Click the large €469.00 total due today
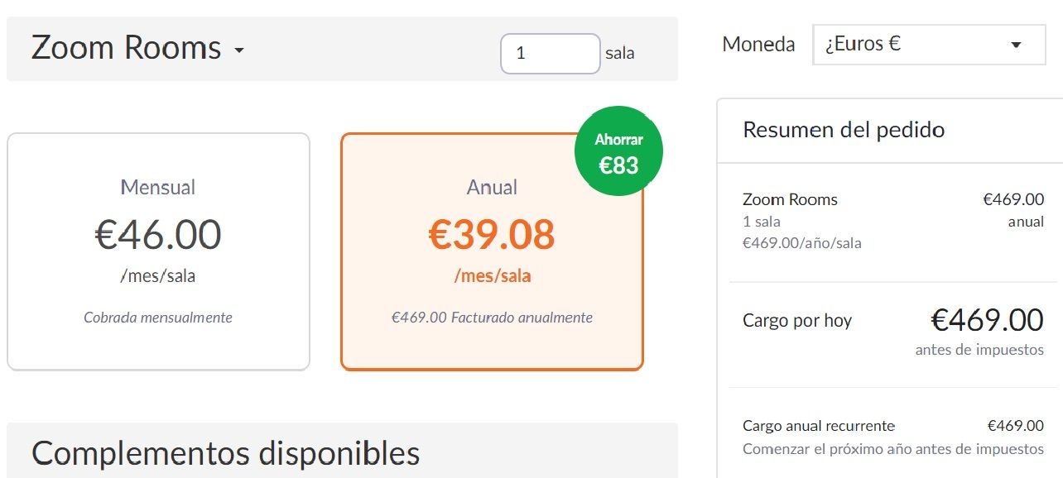The width and height of the screenshot is (1063, 478). click(x=987, y=319)
